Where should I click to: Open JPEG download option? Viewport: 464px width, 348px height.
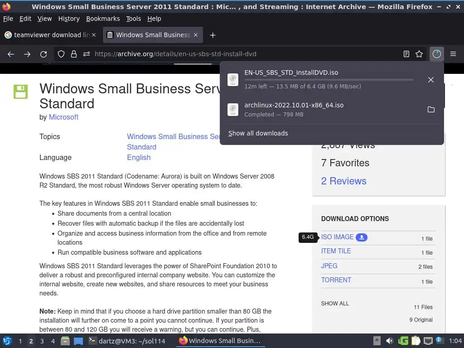(329, 266)
